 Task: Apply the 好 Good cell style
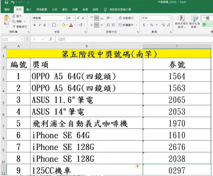[207, 25]
